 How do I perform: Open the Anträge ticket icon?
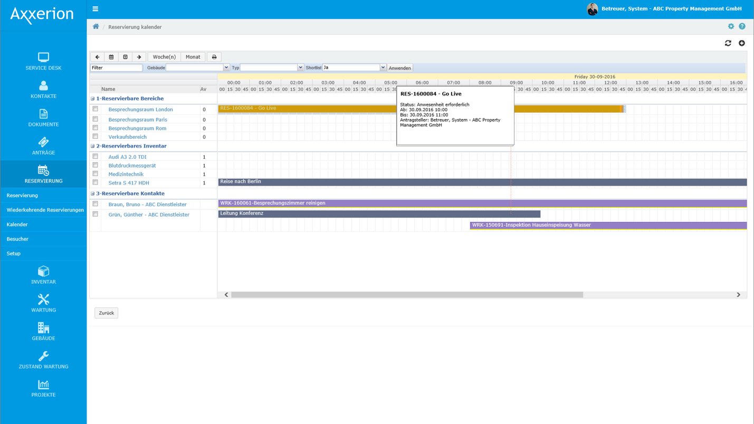tap(43, 142)
